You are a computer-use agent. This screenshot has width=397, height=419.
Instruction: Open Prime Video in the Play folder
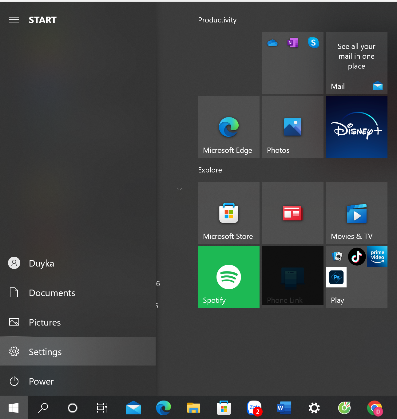(x=377, y=256)
